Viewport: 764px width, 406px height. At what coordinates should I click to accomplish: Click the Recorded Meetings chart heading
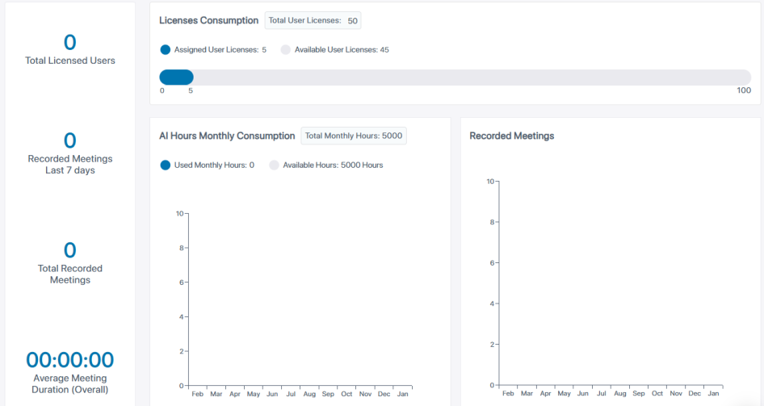(512, 136)
